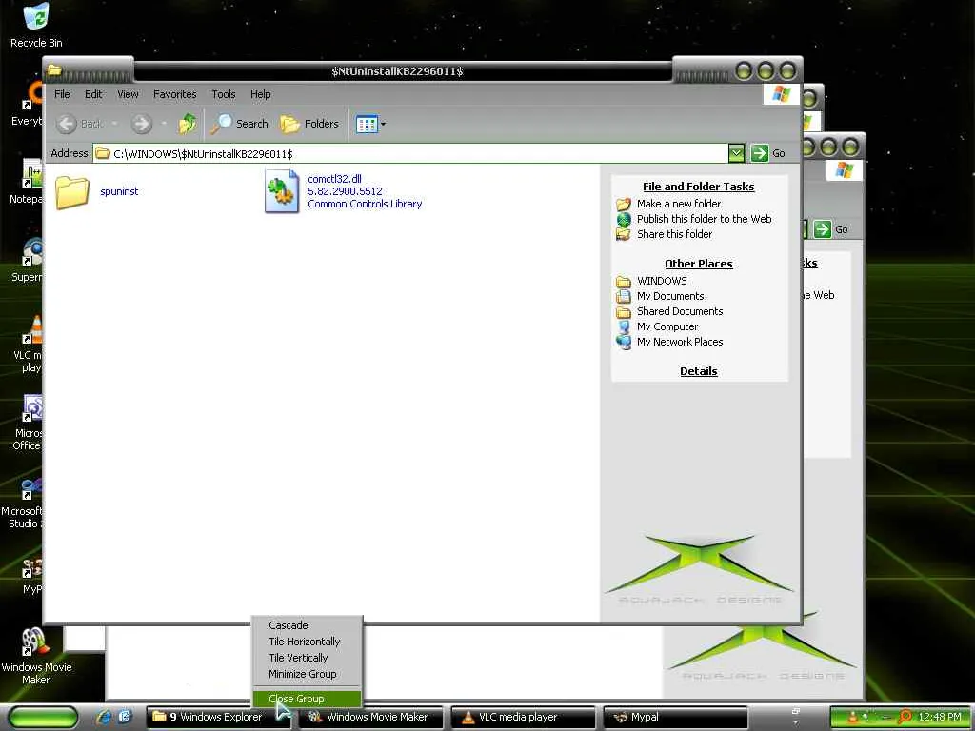Click the Forward arrow toolbar icon

141,124
